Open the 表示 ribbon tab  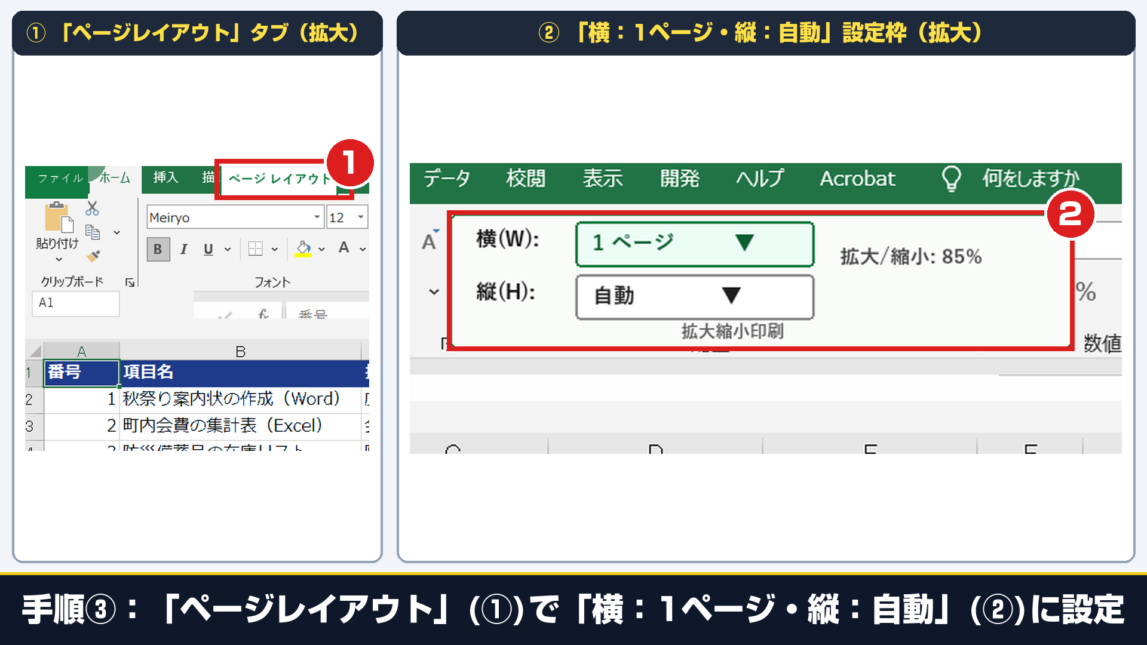click(x=603, y=179)
